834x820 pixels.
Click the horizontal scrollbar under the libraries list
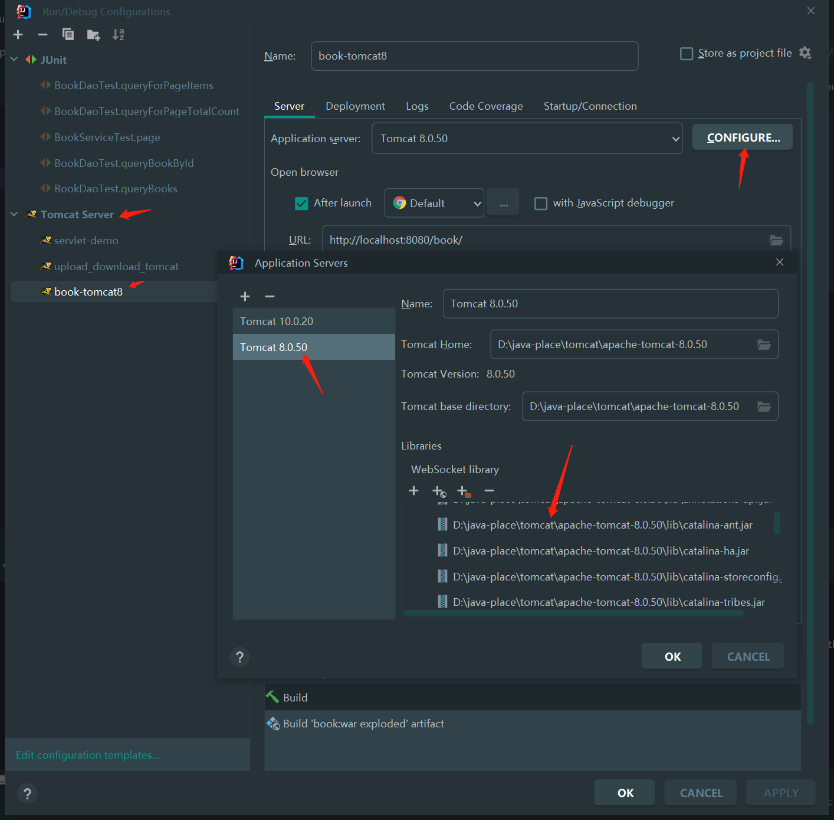573,614
